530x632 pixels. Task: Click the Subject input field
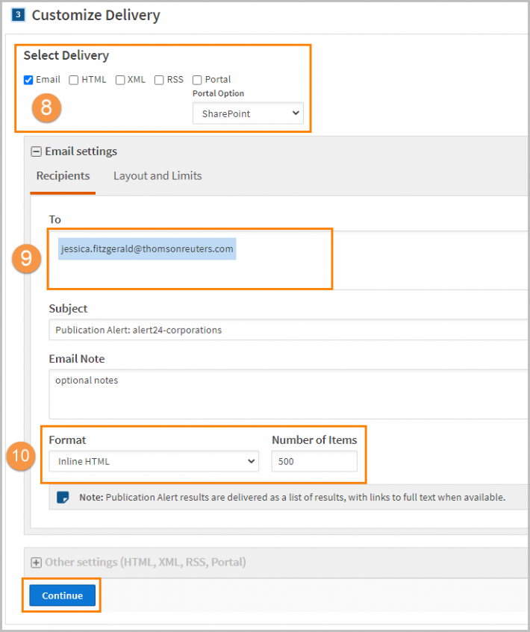(x=289, y=330)
